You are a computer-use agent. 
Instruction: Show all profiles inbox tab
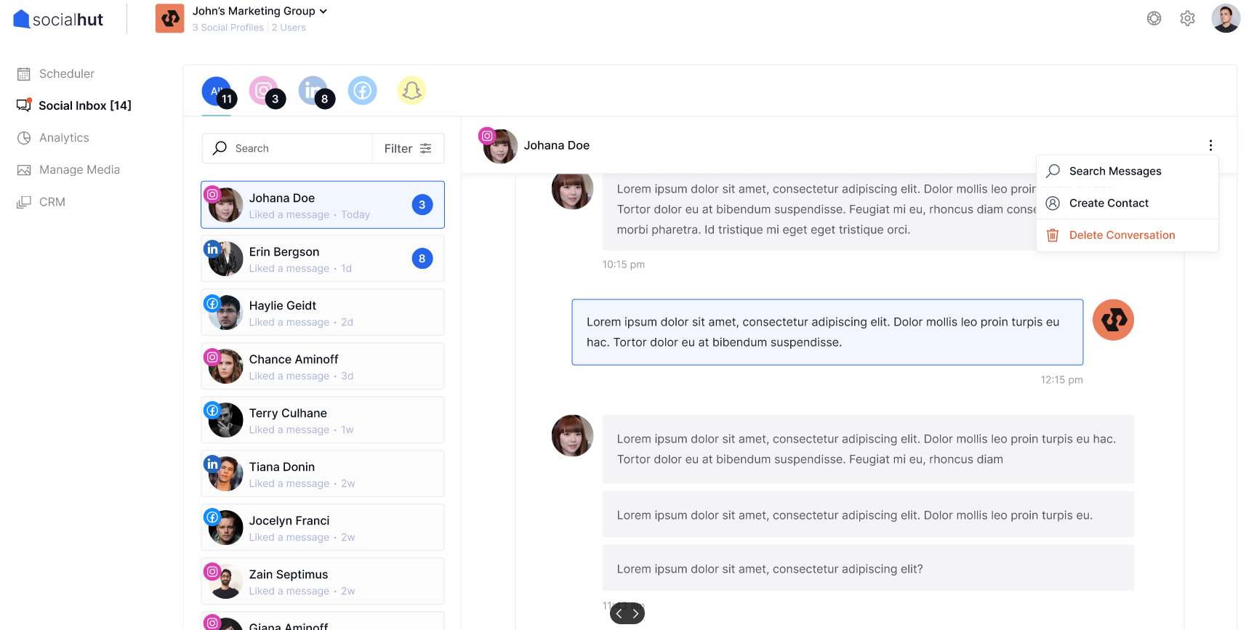[x=217, y=92]
